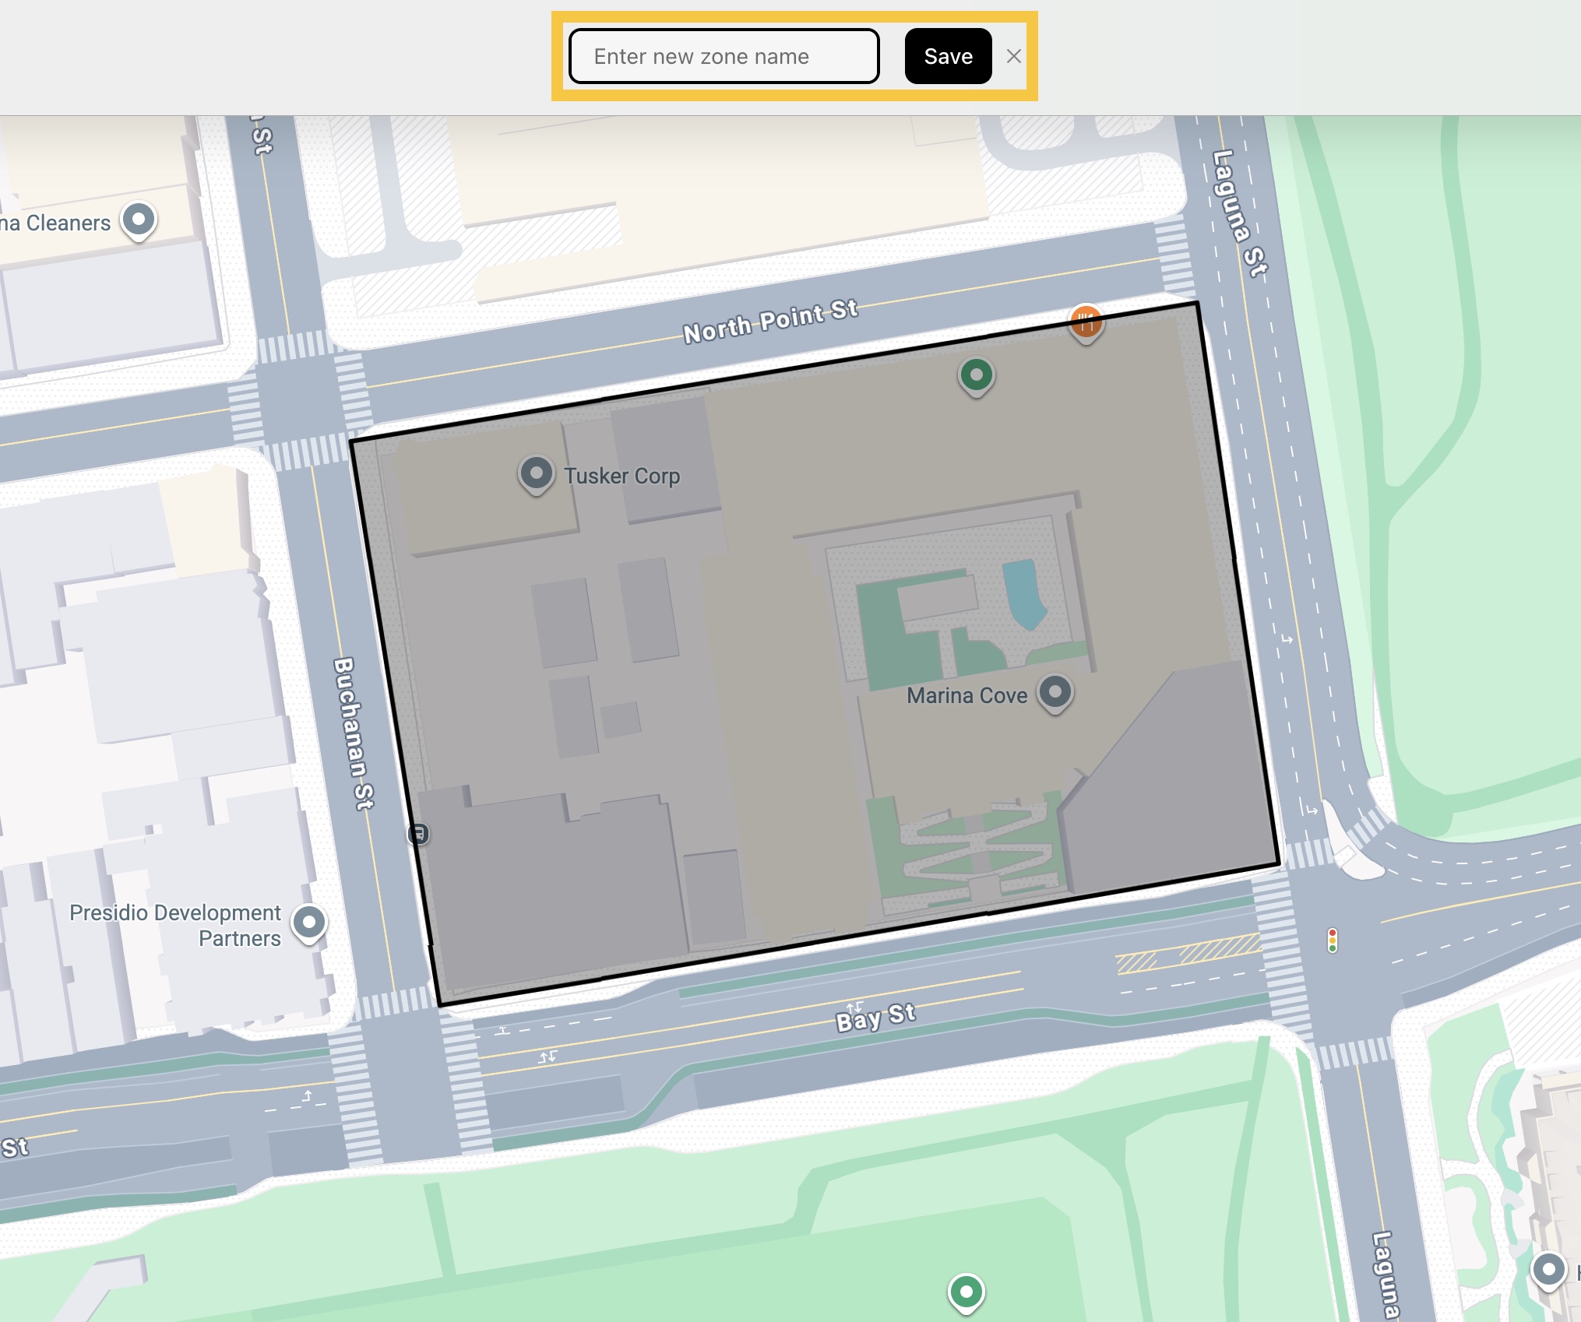Select the orange restaurant pin on North Point St
Screen dimensions: 1581x1322
click(1085, 321)
